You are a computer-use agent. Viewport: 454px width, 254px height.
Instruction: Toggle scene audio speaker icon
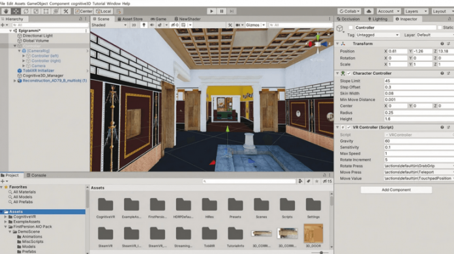(152, 25)
